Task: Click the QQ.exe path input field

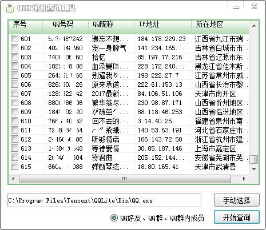Action: click(x=104, y=200)
